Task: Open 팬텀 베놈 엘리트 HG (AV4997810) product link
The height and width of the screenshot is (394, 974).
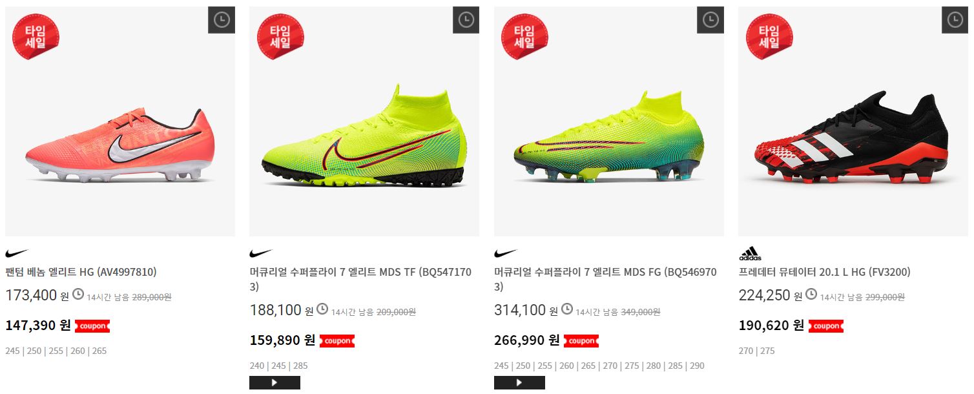Action: click(81, 272)
